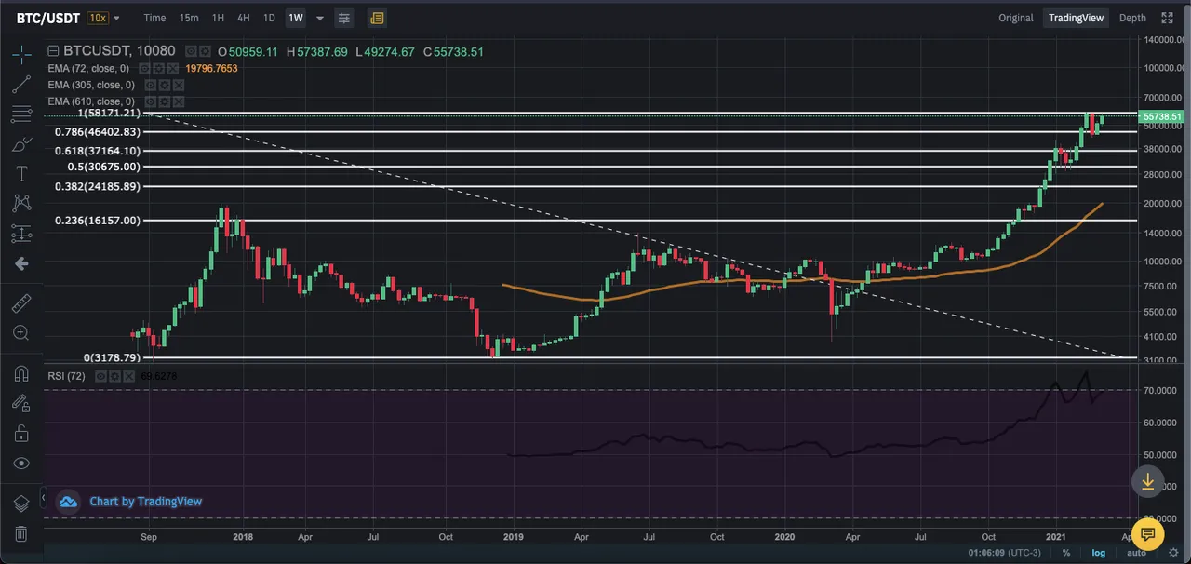Activate the zoom in tool
This screenshot has height=564, width=1191.
pyautogui.click(x=21, y=332)
